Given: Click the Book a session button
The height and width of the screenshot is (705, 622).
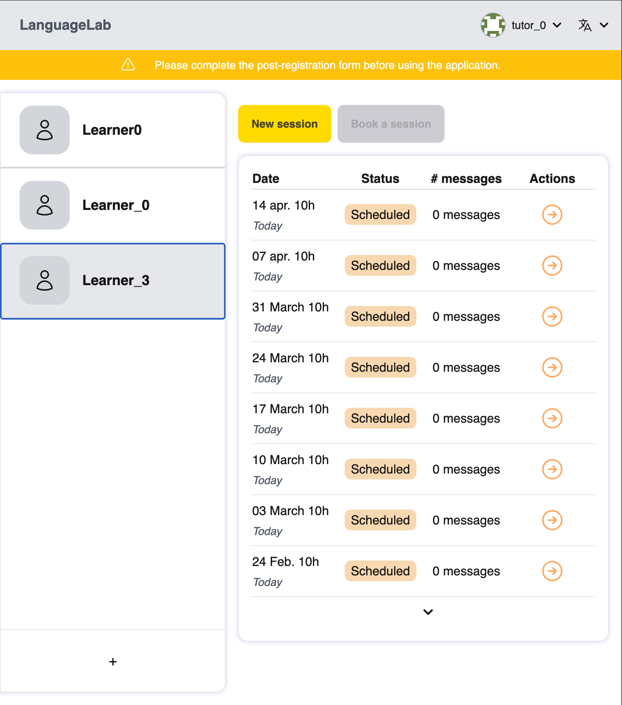Looking at the screenshot, I should click(x=391, y=124).
